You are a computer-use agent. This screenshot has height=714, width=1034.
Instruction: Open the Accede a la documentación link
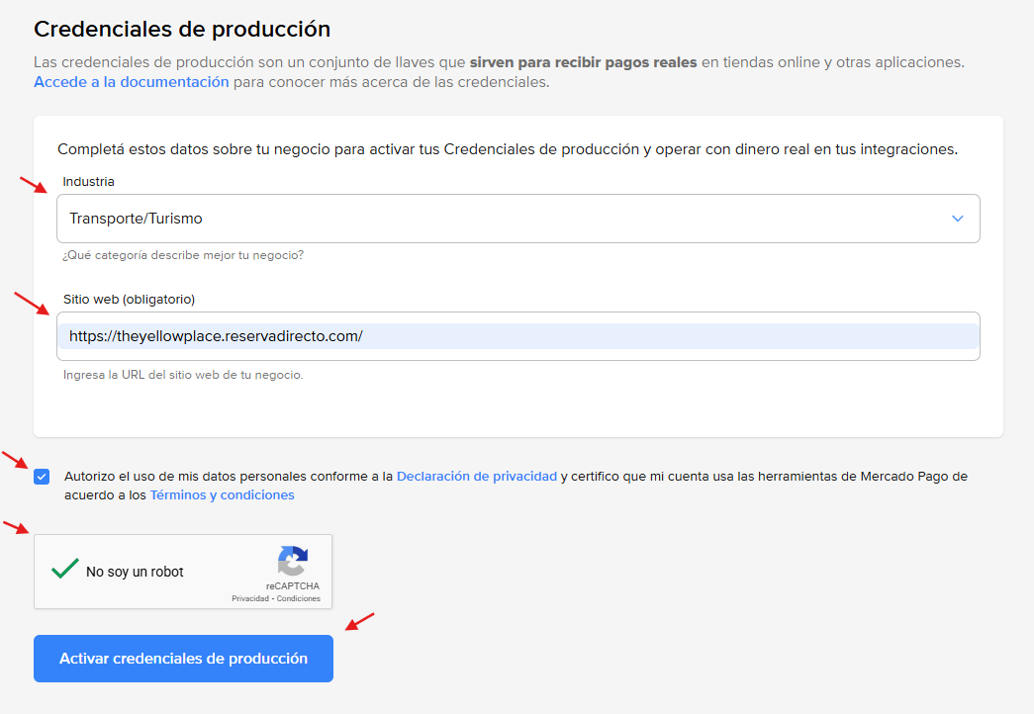(132, 82)
